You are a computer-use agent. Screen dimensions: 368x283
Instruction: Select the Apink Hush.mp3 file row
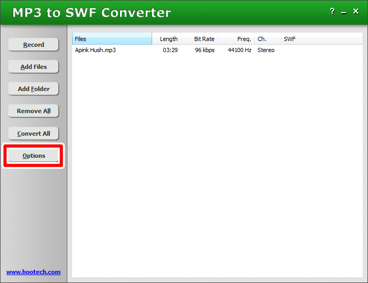[217, 50]
